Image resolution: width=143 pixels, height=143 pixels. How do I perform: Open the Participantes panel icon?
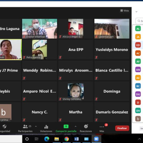[x=25, y=127]
